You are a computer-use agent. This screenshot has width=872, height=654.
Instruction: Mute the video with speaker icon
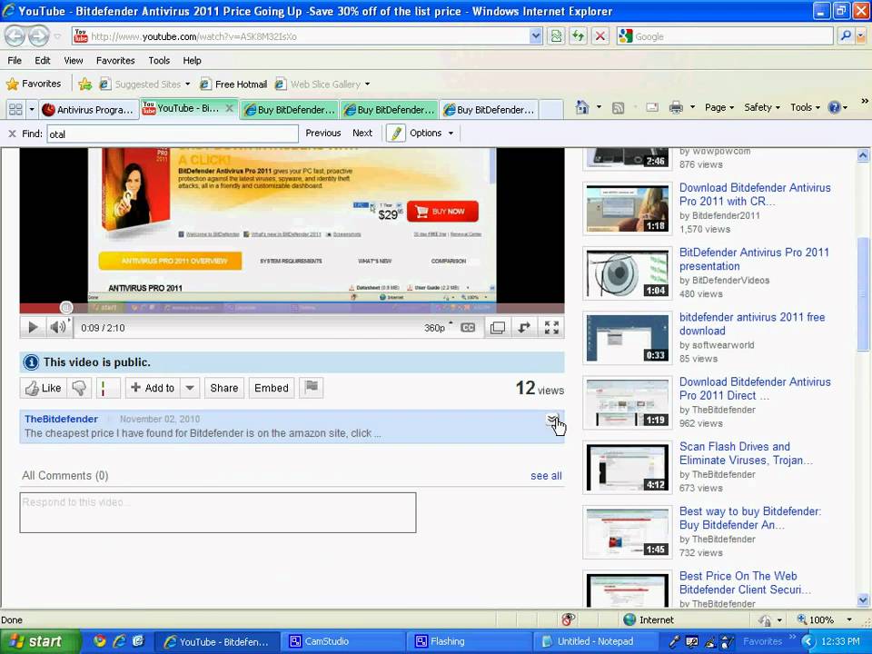pos(58,328)
